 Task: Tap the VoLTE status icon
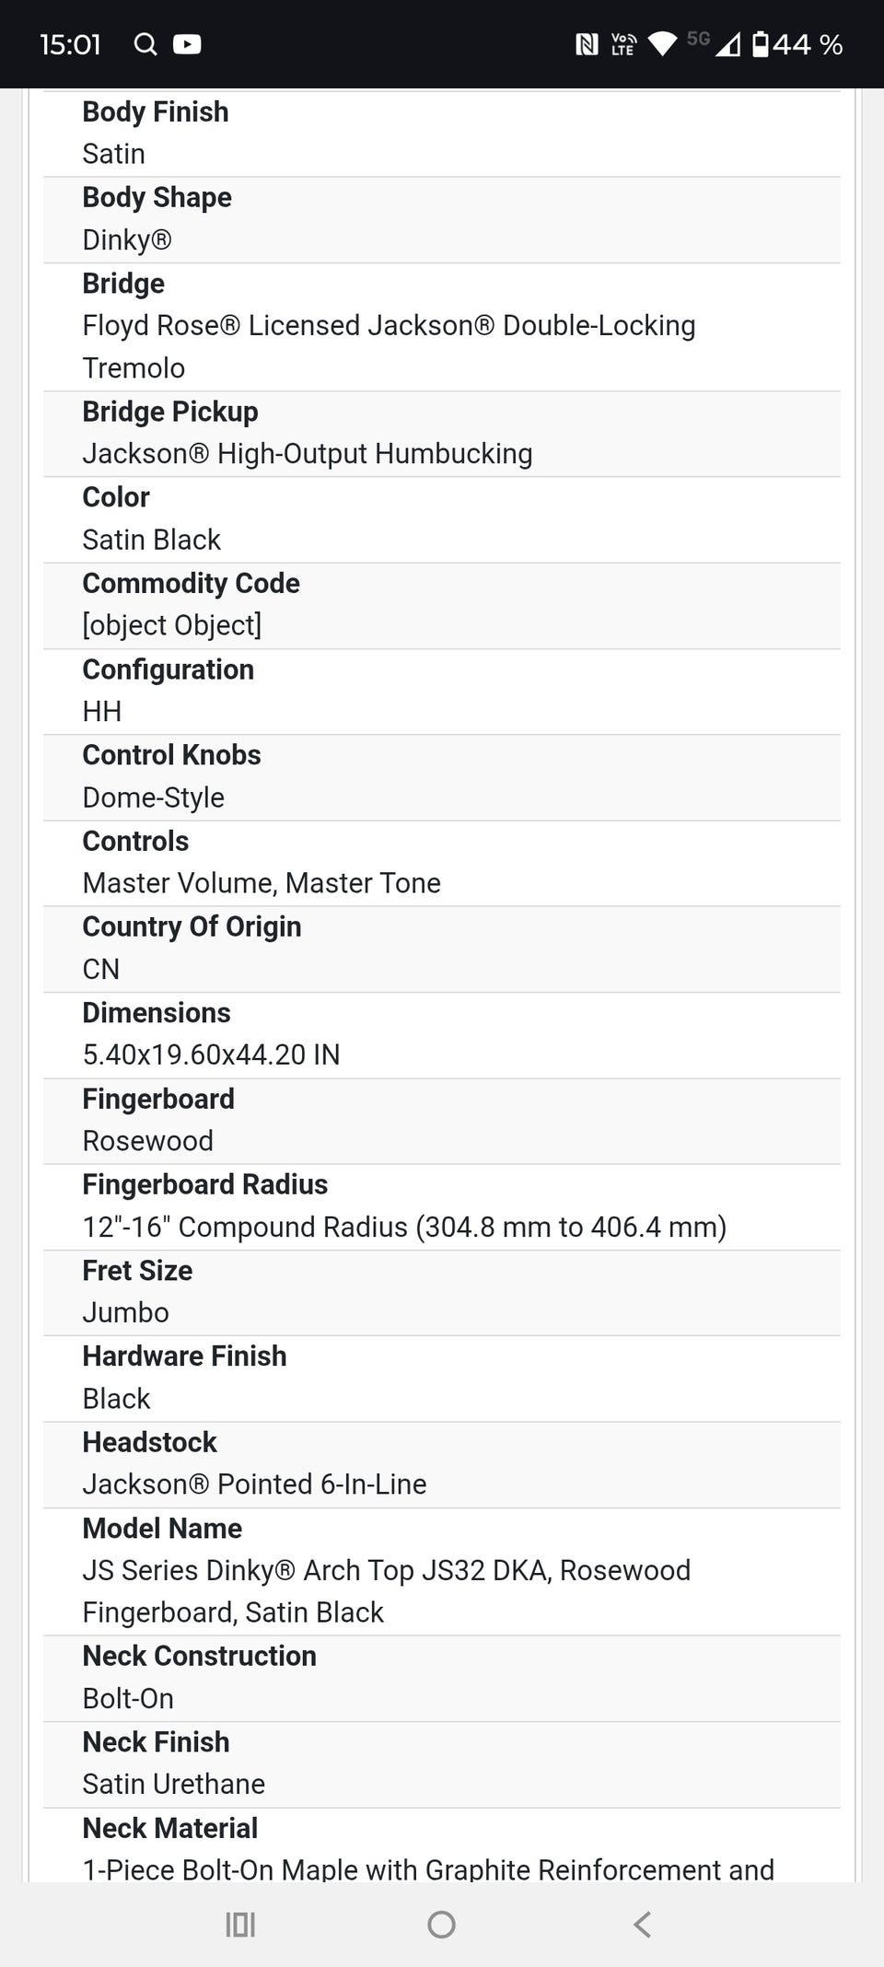(623, 44)
